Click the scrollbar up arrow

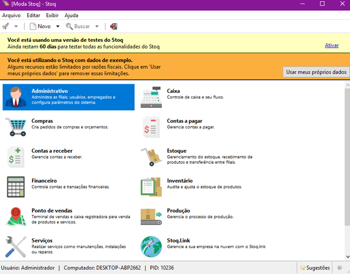[x=348, y=85]
